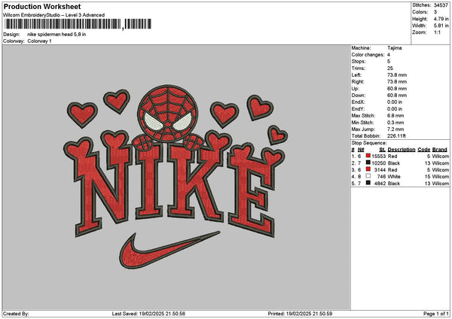Click the 'Color changes:' label
This screenshot has width=452, height=319.
(x=368, y=55)
